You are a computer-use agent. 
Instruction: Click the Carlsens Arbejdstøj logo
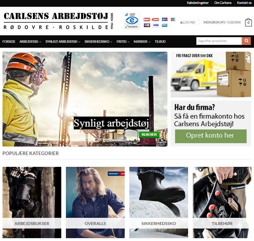pyautogui.click(x=58, y=21)
